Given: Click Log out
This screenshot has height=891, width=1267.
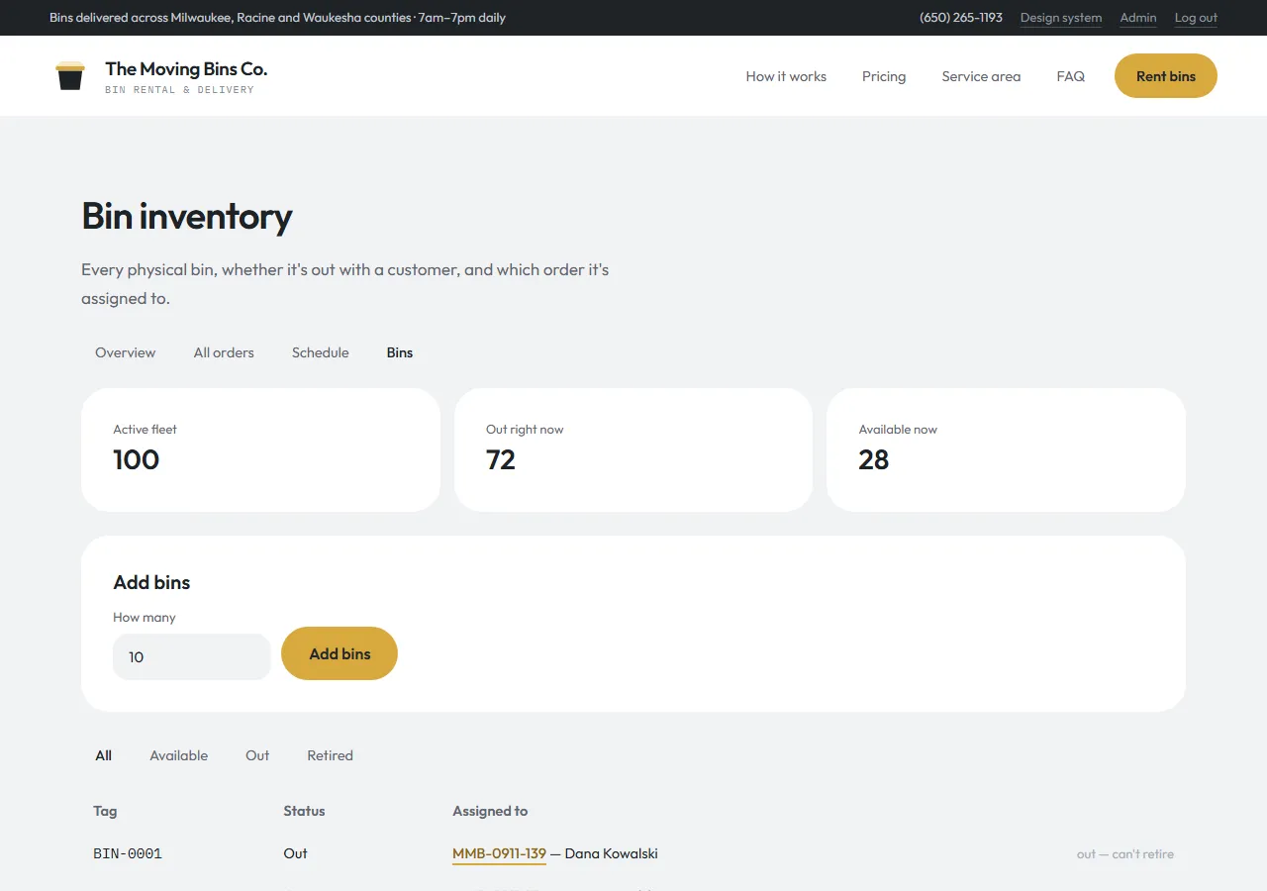Looking at the screenshot, I should 1196,18.
